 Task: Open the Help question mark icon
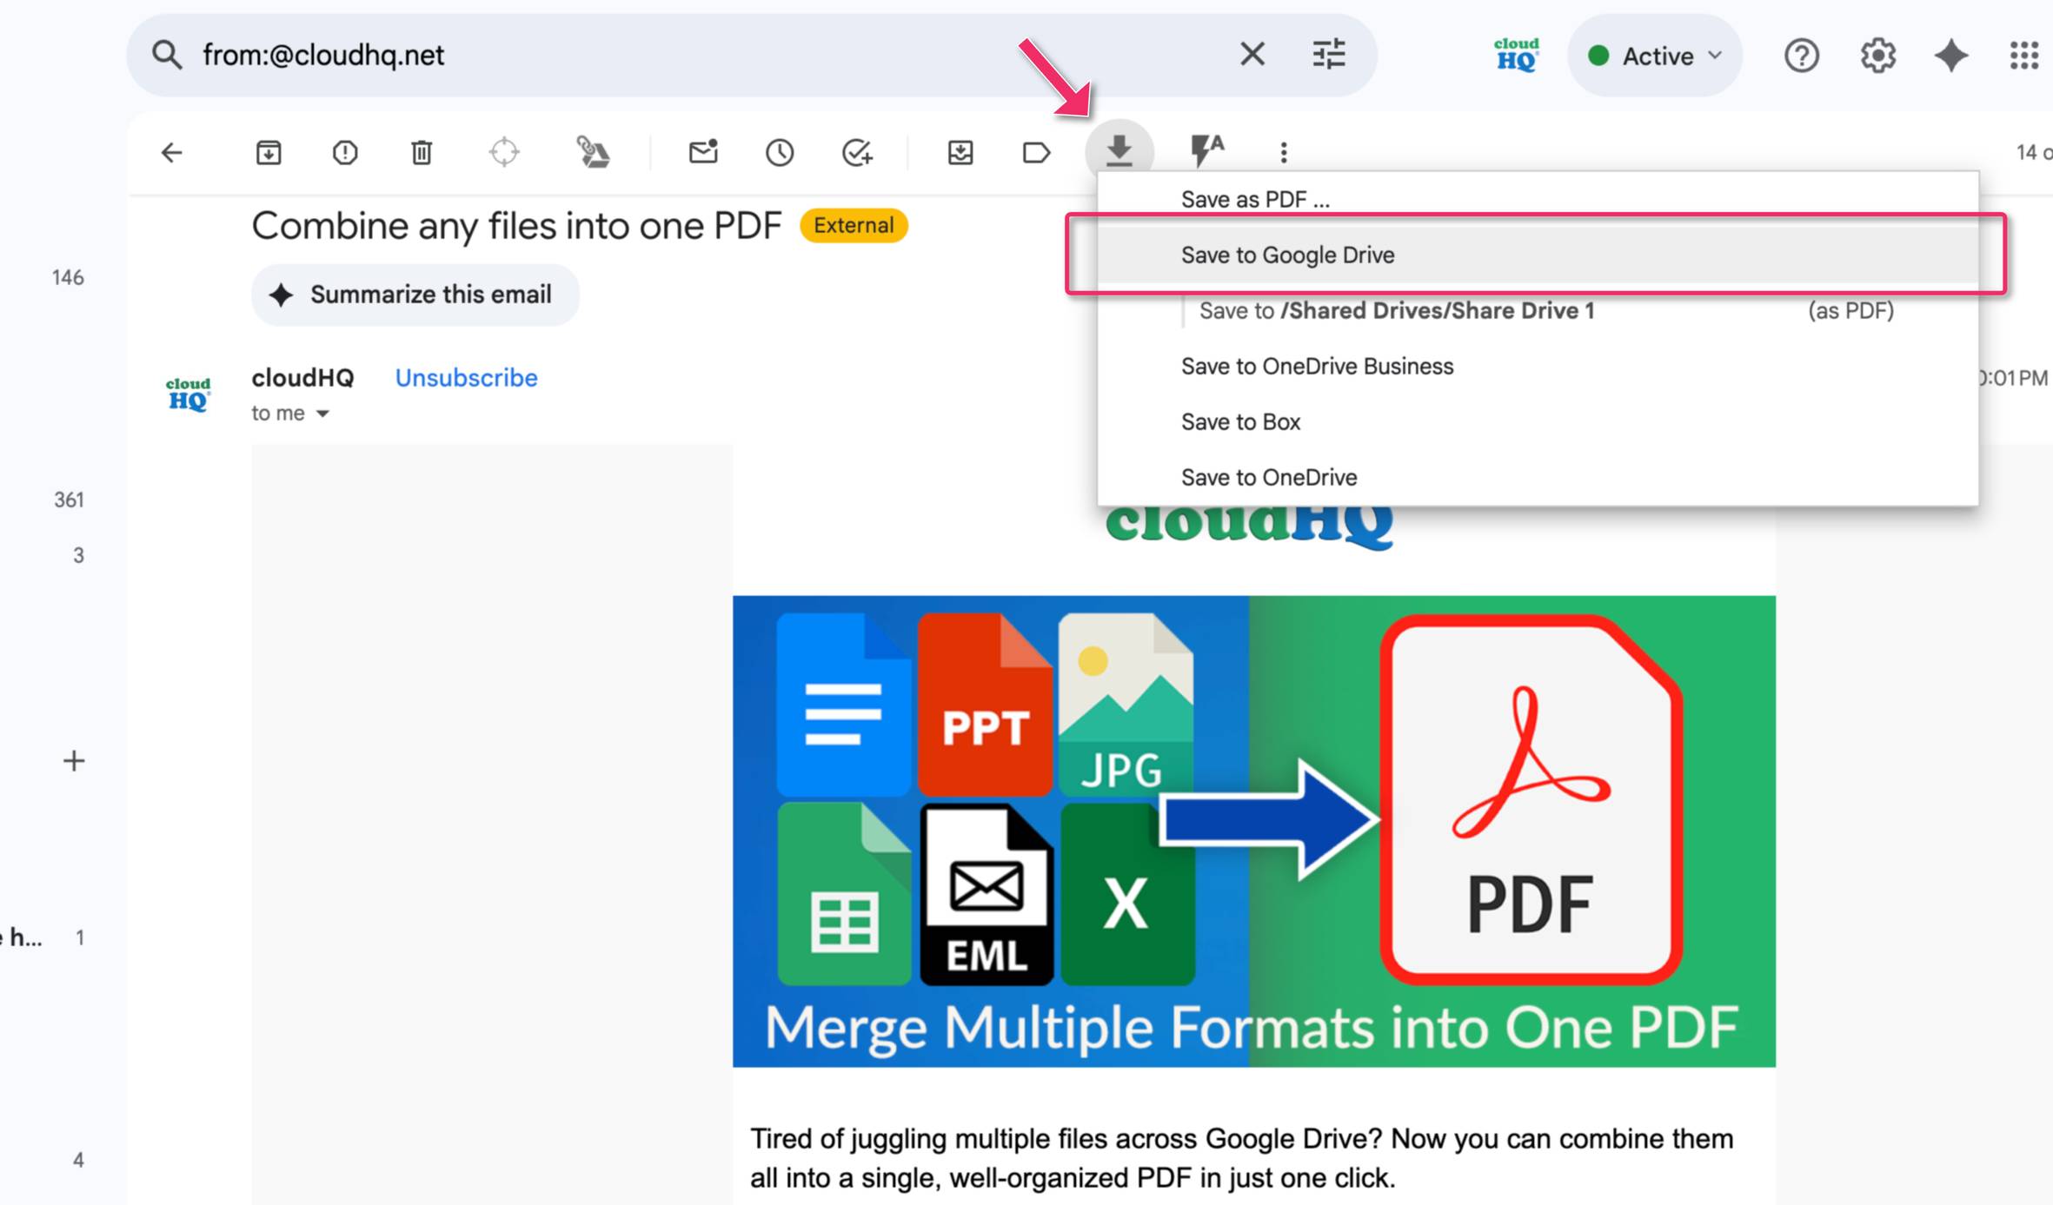pos(1802,56)
